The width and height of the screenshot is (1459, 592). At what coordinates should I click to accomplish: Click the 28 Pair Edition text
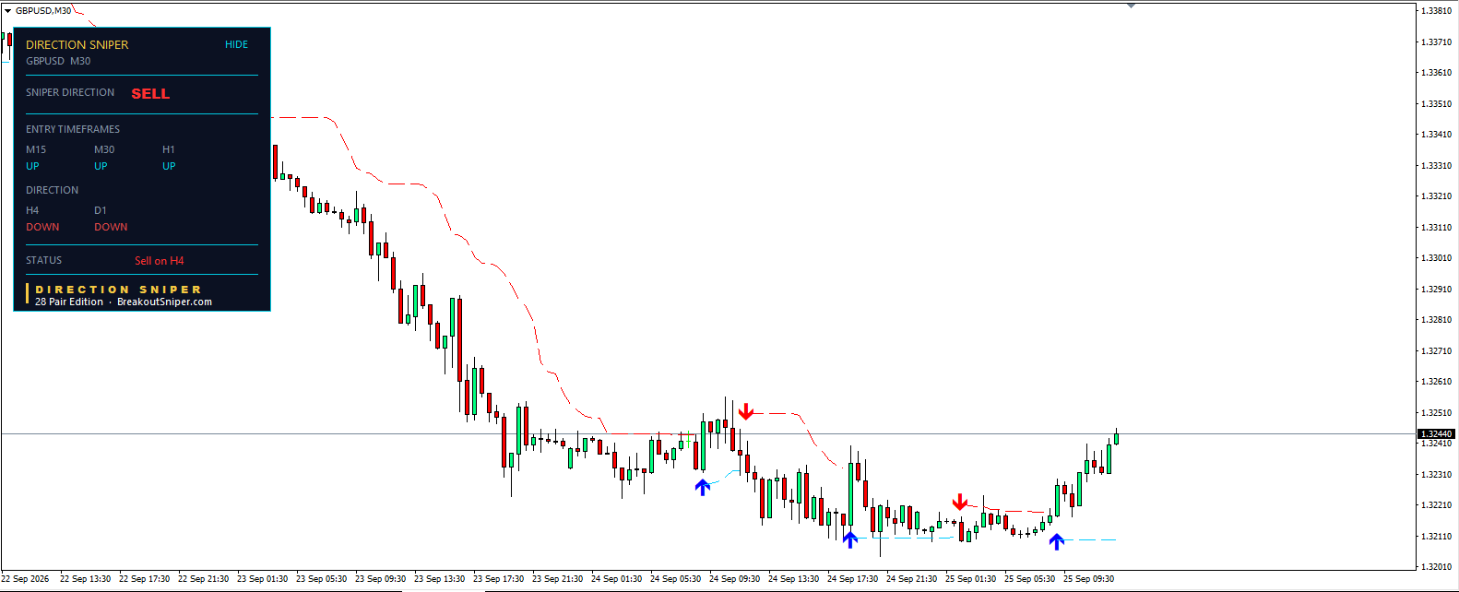(69, 302)
